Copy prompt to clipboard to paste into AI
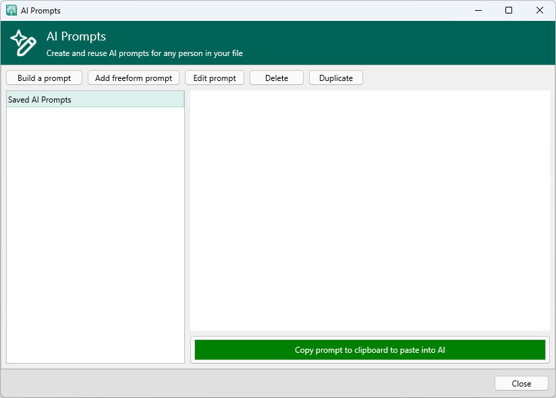Viewport: 556px width, 398px height. (x=370, y=350)
